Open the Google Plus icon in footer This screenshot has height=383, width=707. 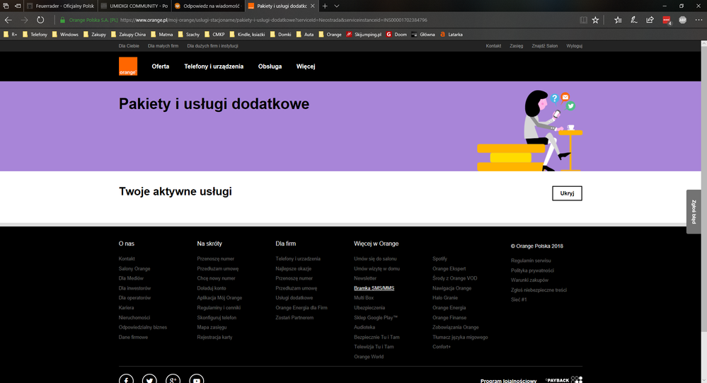tap(173, 379)
